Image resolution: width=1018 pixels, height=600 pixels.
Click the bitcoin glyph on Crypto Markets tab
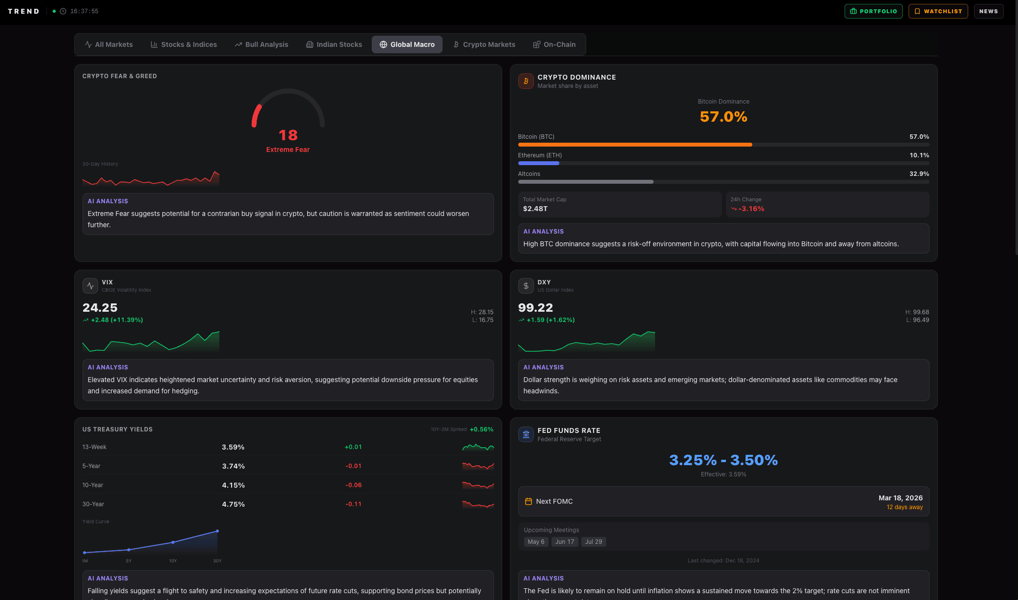[456, 44]
